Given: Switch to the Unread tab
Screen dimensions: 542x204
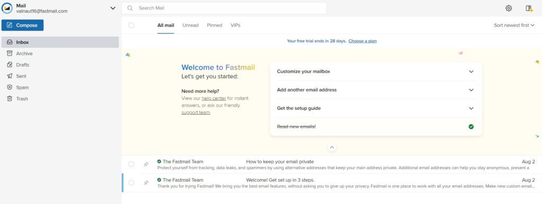Looking at the screenshot, I should tap(191, 25).
